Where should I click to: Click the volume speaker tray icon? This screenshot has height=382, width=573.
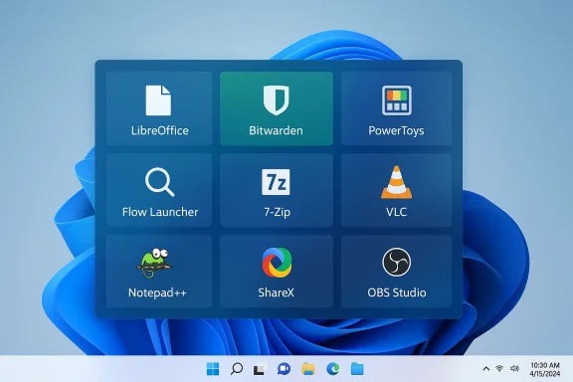click(514, 368)
